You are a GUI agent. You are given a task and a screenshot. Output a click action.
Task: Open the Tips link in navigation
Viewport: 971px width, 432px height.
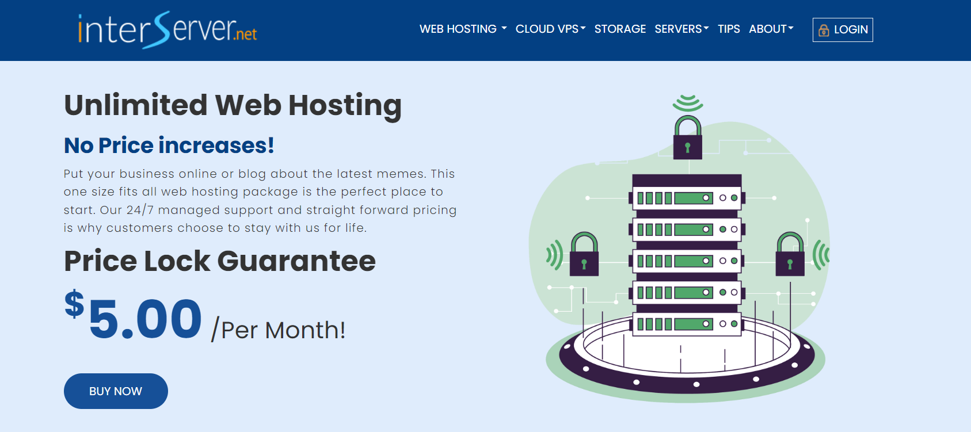tap(729, 29)
